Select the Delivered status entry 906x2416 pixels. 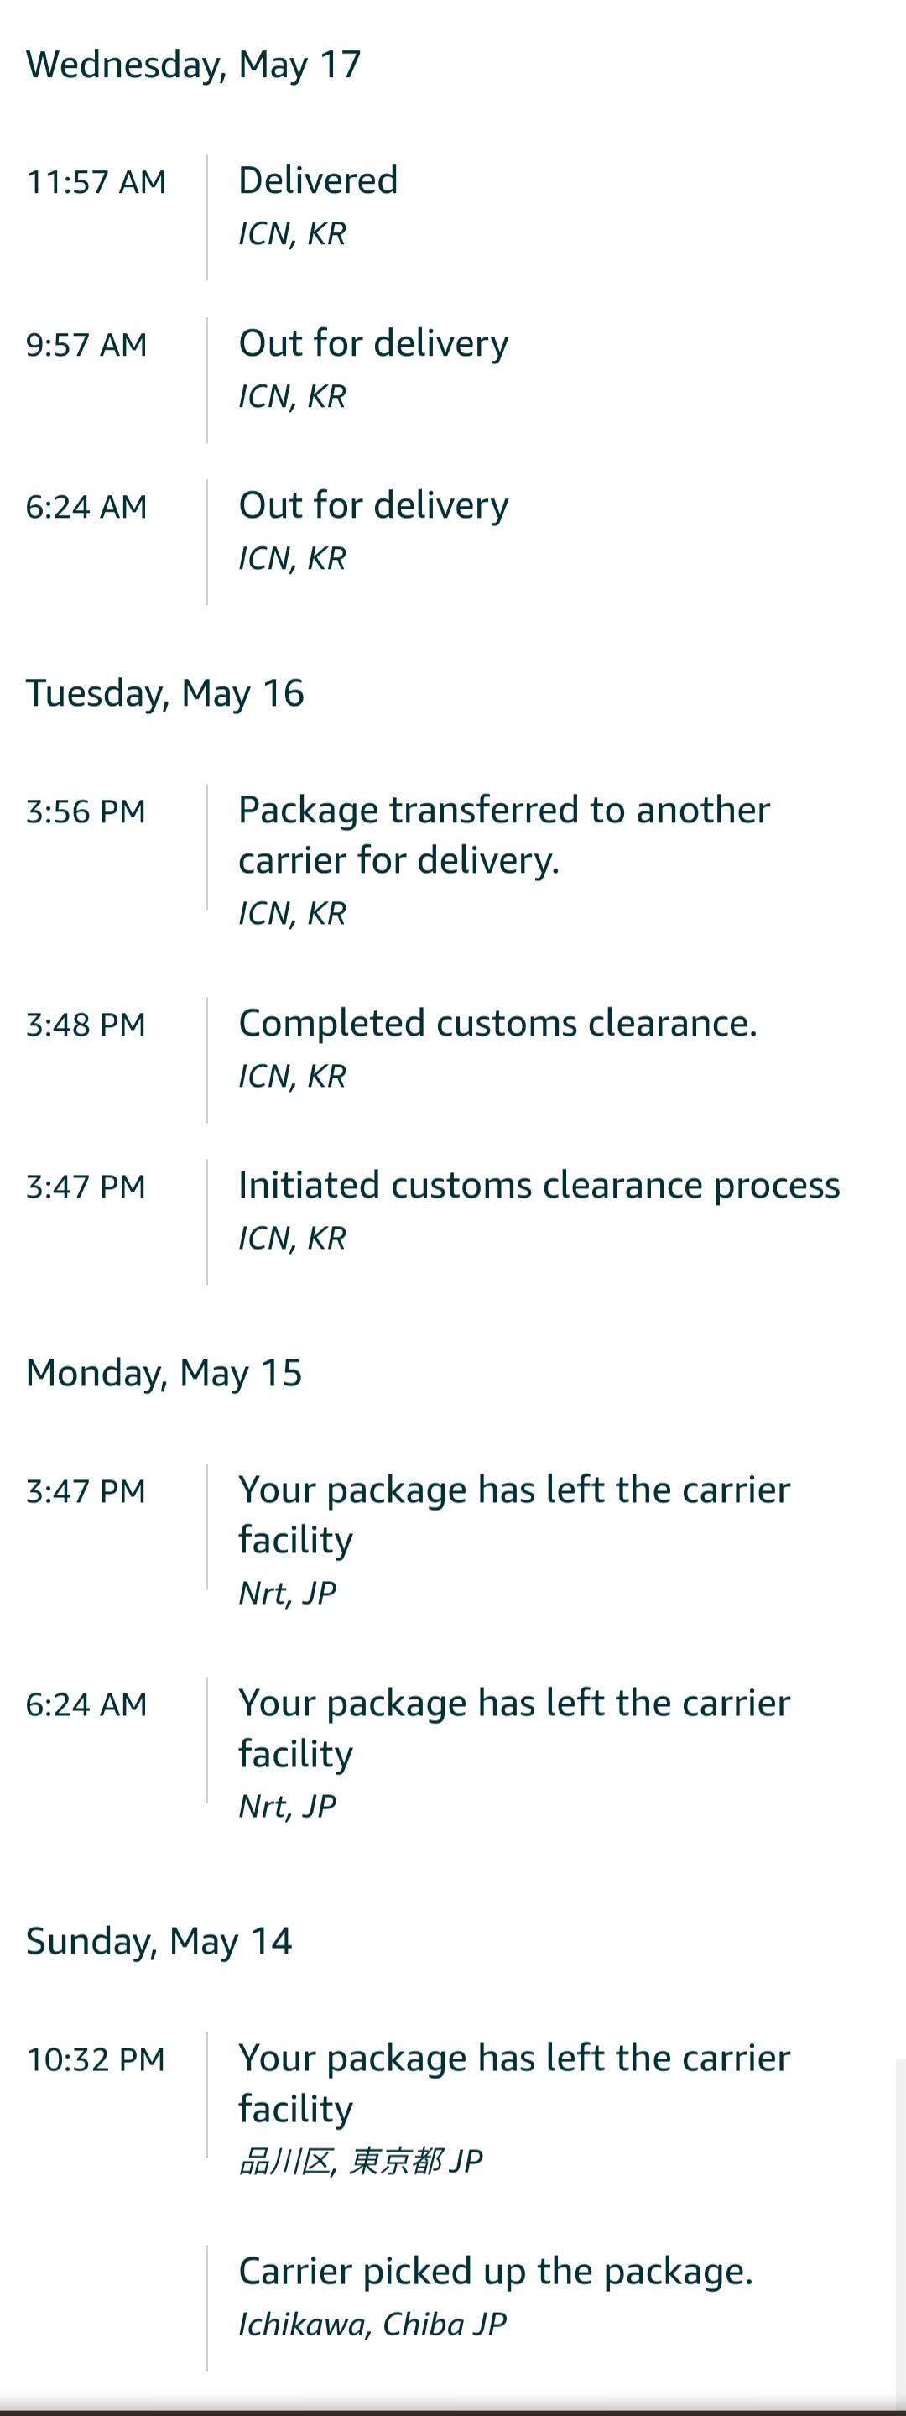click(x=318, y=180)
